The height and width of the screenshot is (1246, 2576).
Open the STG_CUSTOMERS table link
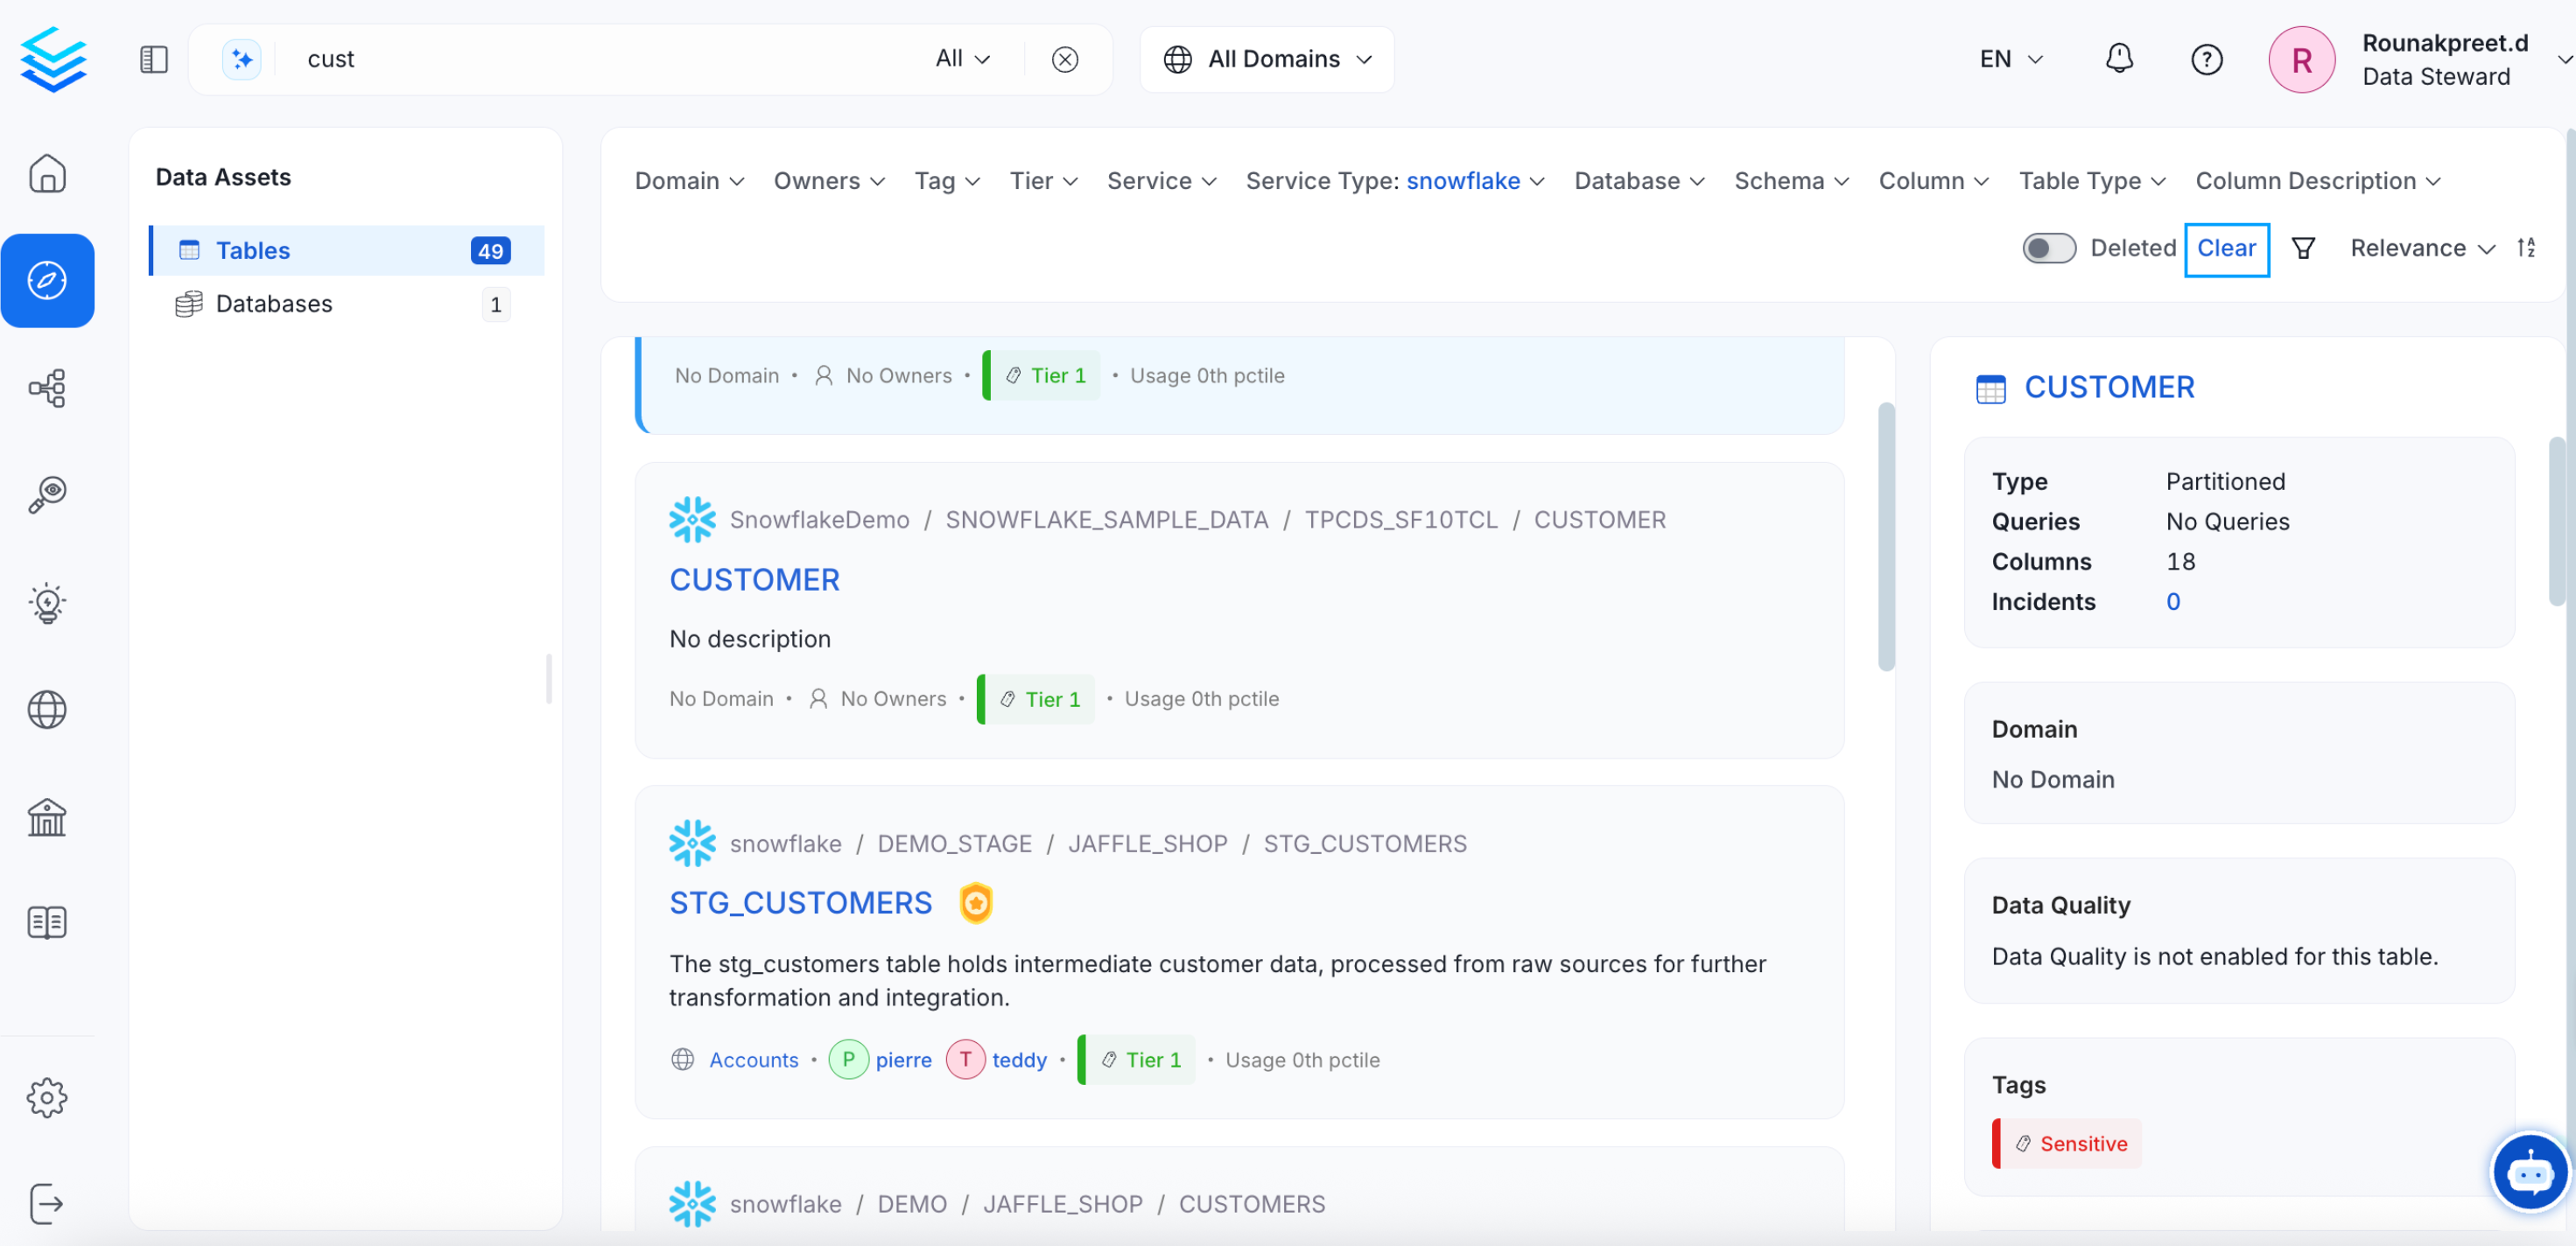tap(800, 903)
